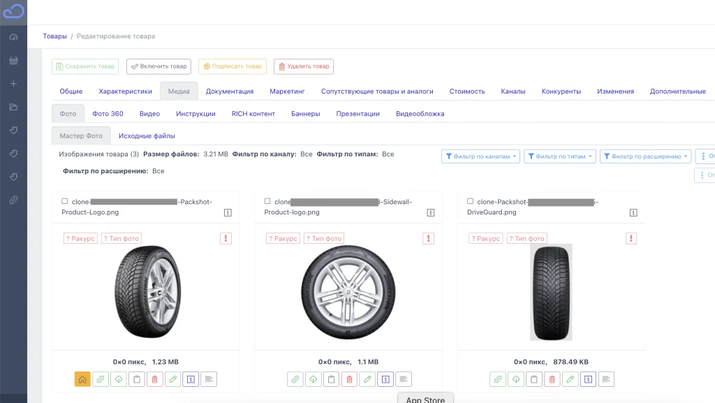The height and width of the screenshot is (403, 715).
Task: Set Ракурс tag on Packshot-Product-Logo card
Action: (x=80, y=238)
